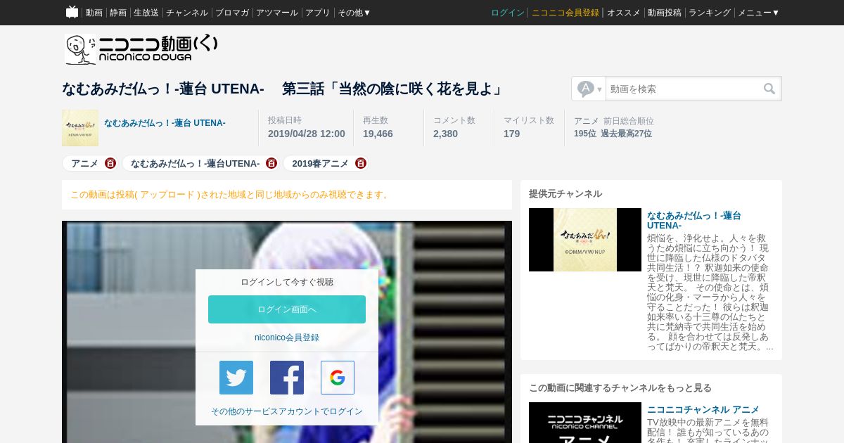Click この動画に関連するチャンネルをもっと見る heading
Viewport: 844px width, 443px height.
coord(620,388)
